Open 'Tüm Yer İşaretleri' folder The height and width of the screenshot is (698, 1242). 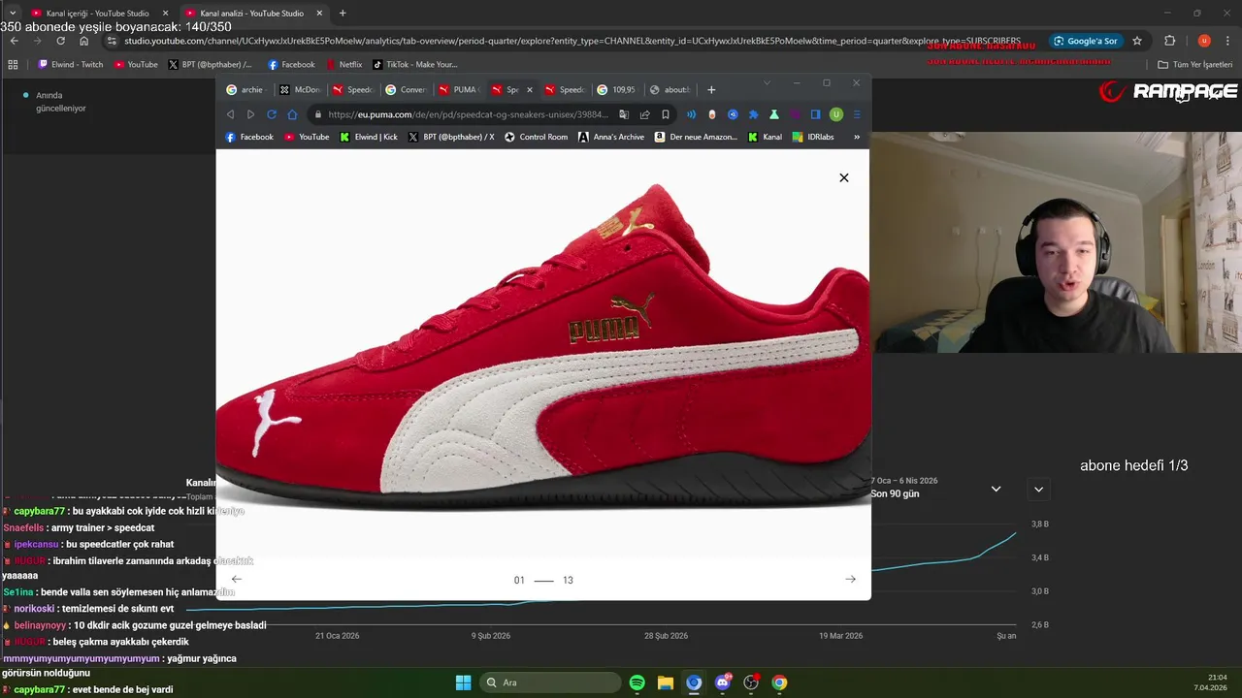(1194, 64)
